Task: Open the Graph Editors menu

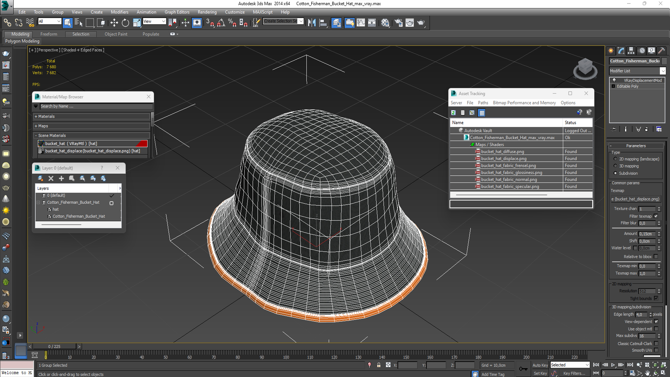Action: [x=177, y=12]
